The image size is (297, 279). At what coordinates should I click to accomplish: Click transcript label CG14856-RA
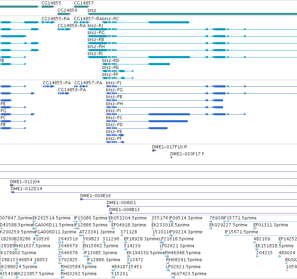click(72, 26)
